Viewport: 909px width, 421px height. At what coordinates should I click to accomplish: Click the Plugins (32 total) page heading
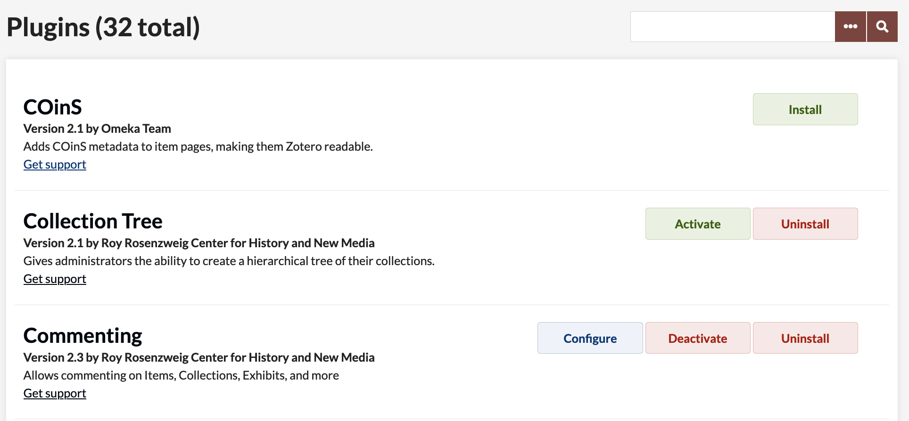[x=103, y=27]
